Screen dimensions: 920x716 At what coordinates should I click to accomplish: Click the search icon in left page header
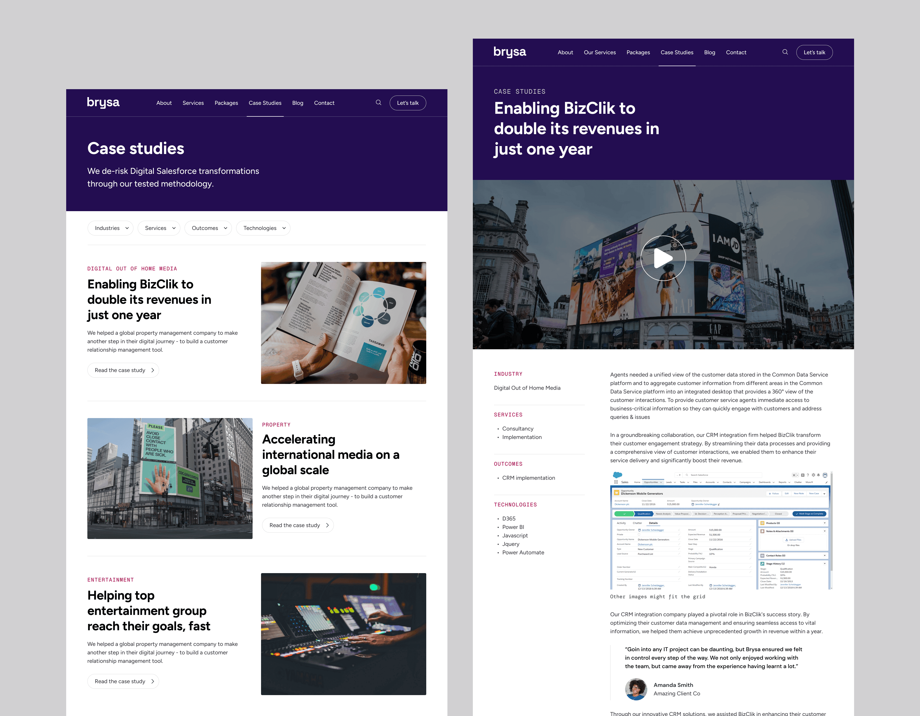(378, 103)
